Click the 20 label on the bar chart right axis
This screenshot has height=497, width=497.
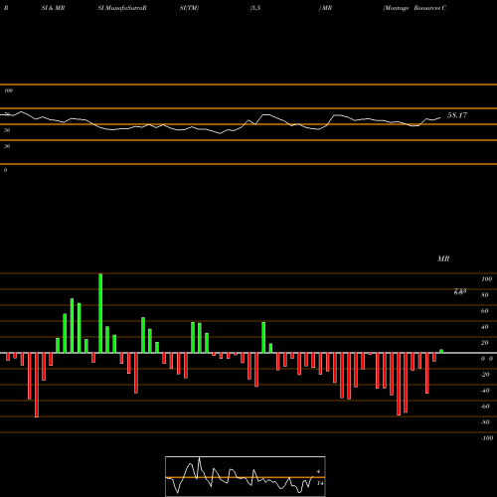click(x=485, y=343)
